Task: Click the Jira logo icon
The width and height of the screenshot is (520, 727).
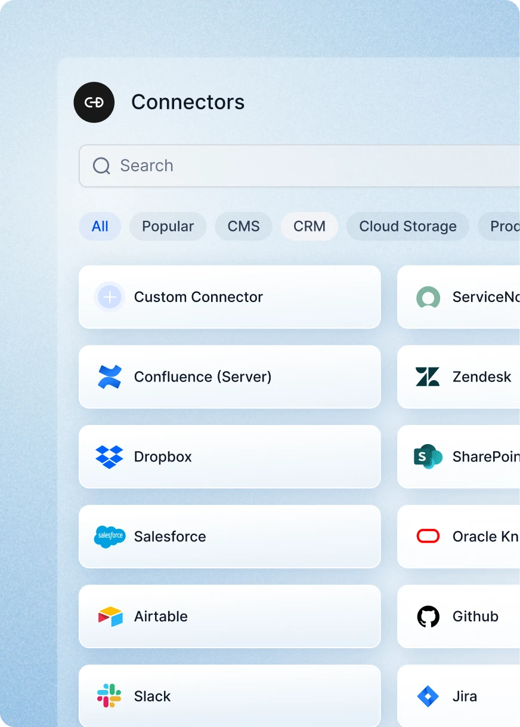Action: pyautogui.click(x=428, y=697)
